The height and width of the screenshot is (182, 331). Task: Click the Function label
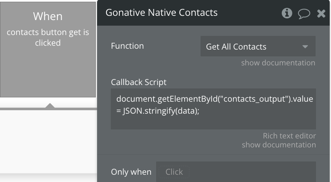point(127,46)
